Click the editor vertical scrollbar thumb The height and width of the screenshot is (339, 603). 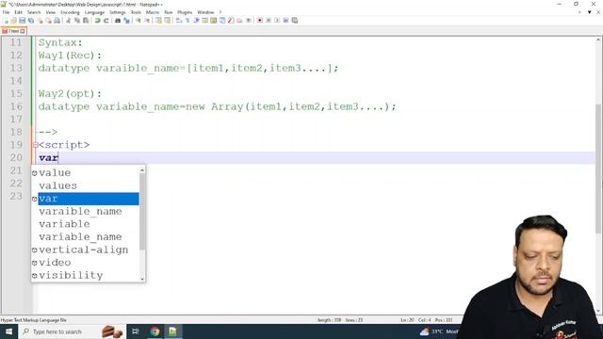point(599,169)
